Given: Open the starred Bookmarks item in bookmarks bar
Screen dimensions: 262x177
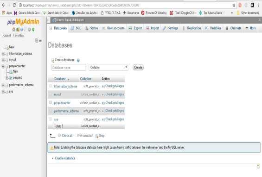Looking at the screenshot, I should [131, 13].
